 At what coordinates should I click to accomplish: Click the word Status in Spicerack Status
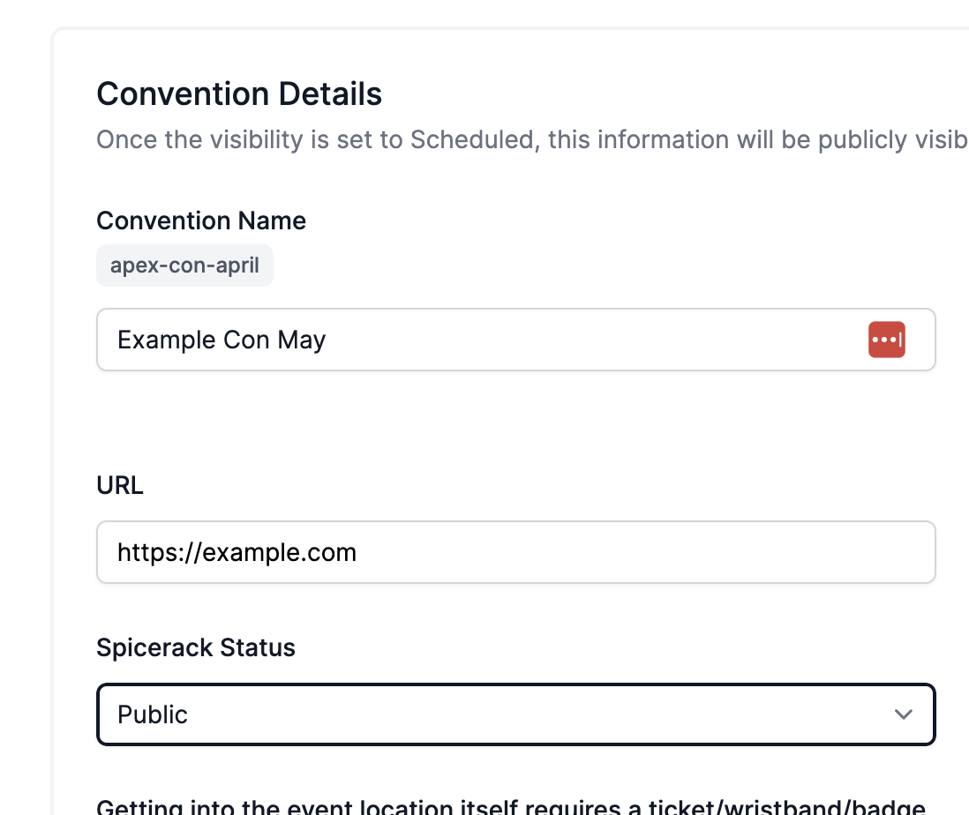(258, 647)
